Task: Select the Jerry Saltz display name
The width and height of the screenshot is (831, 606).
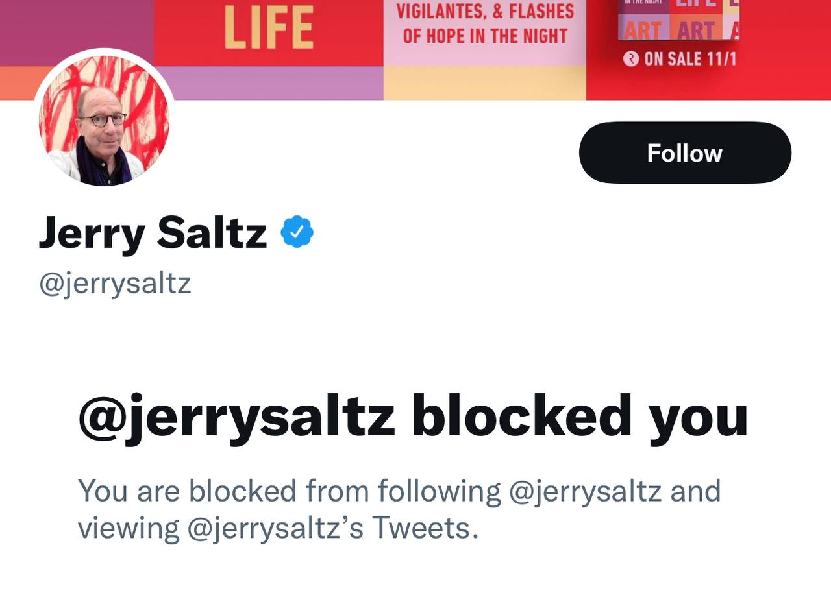Action: [153, 232]
